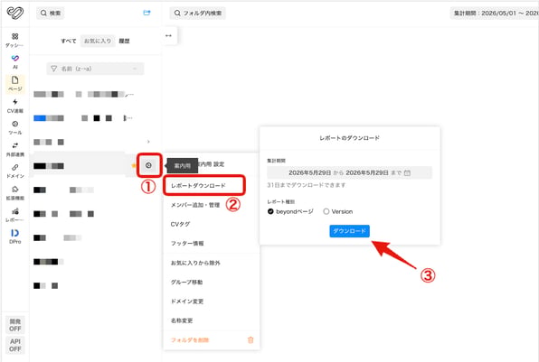Click the app logo at top left

[x=15, y=13]
